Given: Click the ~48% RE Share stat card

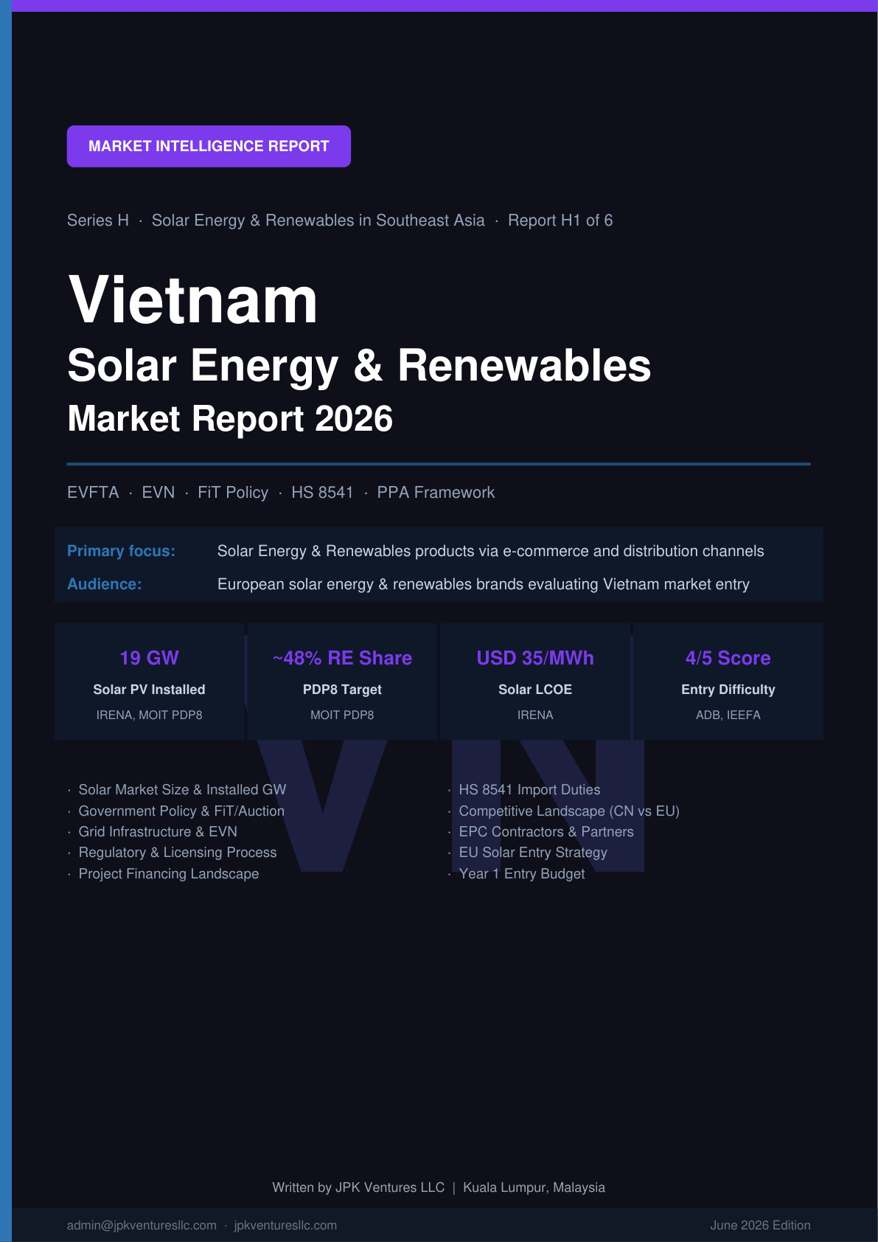Looking at the screenshot, I should [342, 681].
